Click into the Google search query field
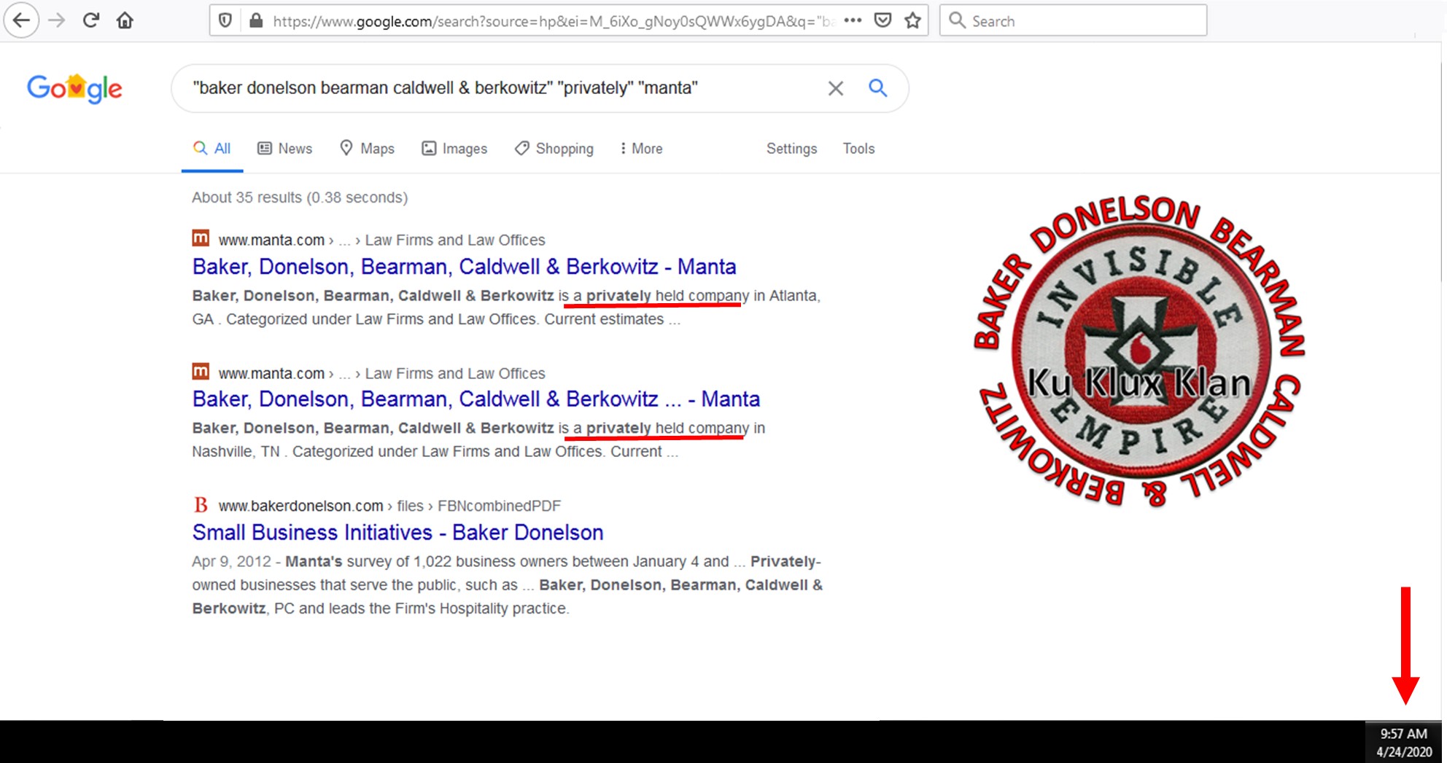Screen dimensions: 1447x763 [x=503, y=88]
